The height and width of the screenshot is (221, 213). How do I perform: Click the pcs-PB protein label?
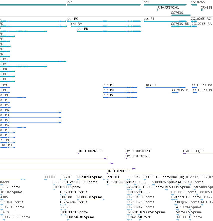coord(151,85)
